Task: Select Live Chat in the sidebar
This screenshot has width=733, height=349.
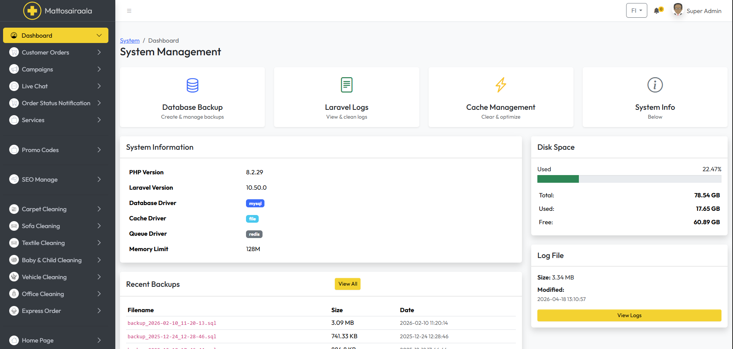Action: [35, 86]
